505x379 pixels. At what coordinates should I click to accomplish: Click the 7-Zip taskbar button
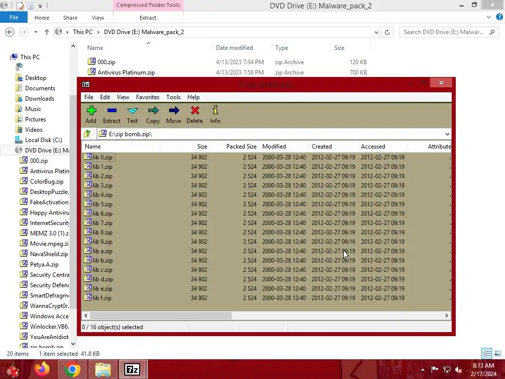click(133, 369)
